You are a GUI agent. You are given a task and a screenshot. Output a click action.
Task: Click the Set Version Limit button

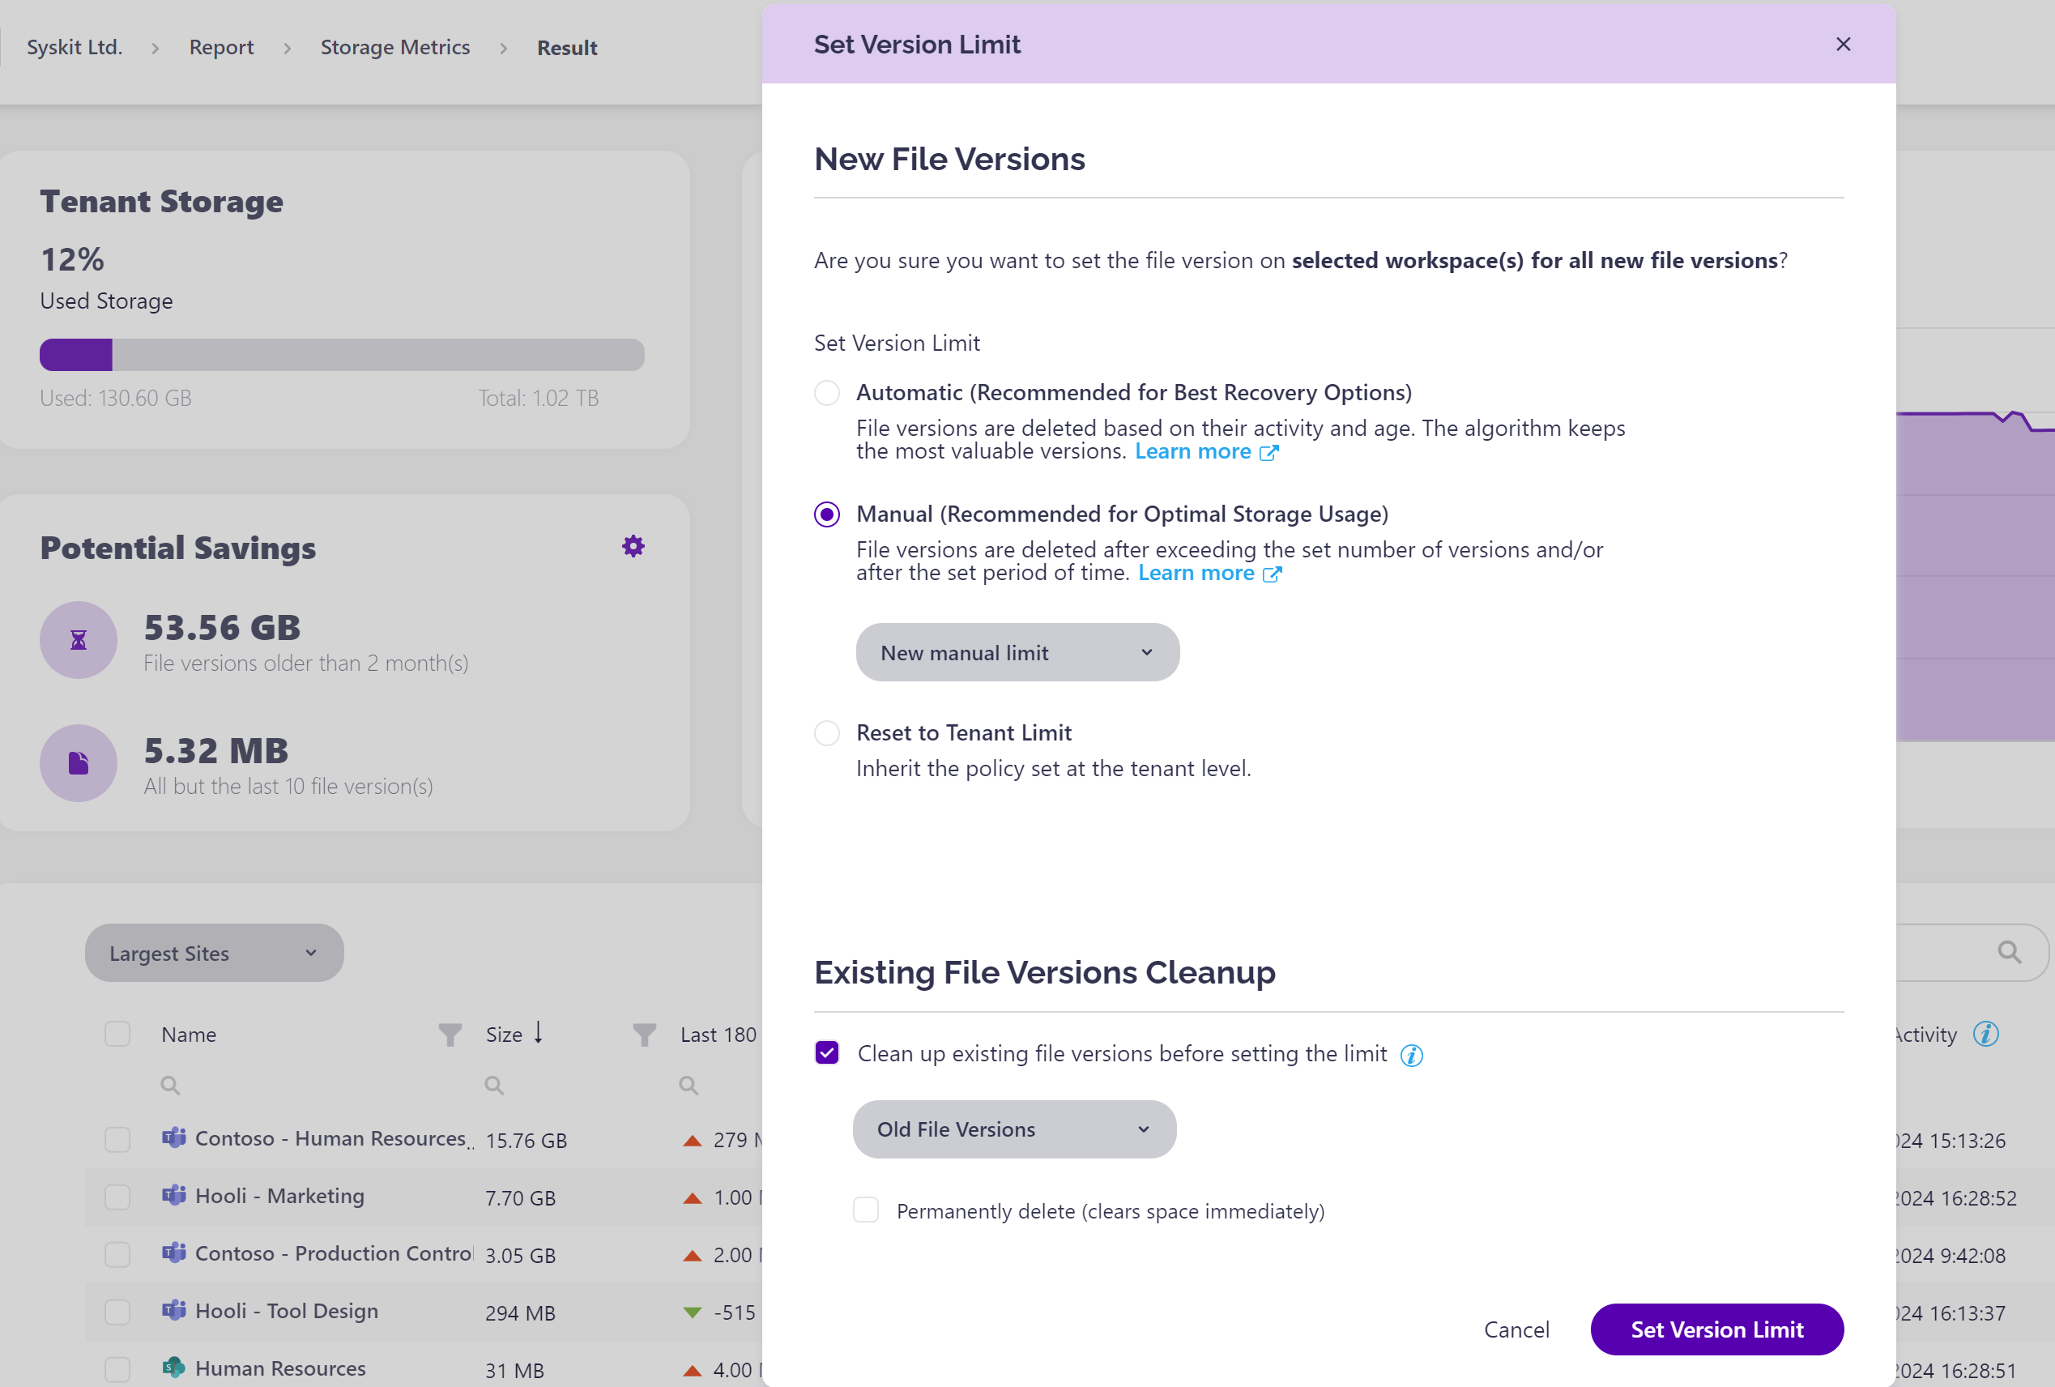coord(1716,1329)
